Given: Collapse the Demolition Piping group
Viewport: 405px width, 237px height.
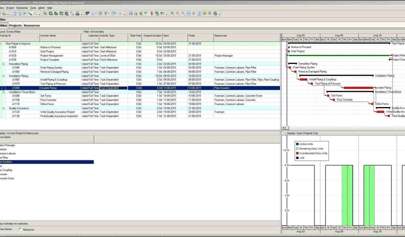Looking at the screenshot, I should pyautogui.click(x=4, y=64).
